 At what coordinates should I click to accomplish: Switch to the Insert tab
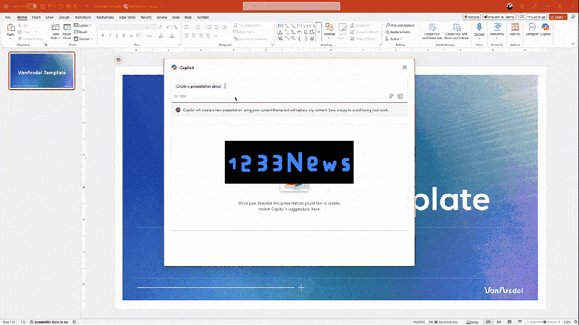[36, 17]
